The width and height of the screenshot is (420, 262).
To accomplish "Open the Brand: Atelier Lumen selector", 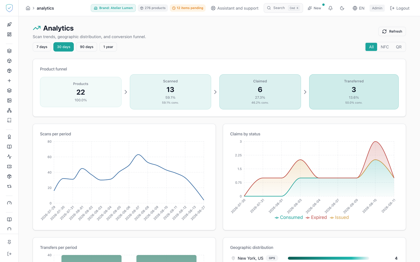I will coord(113,8).
